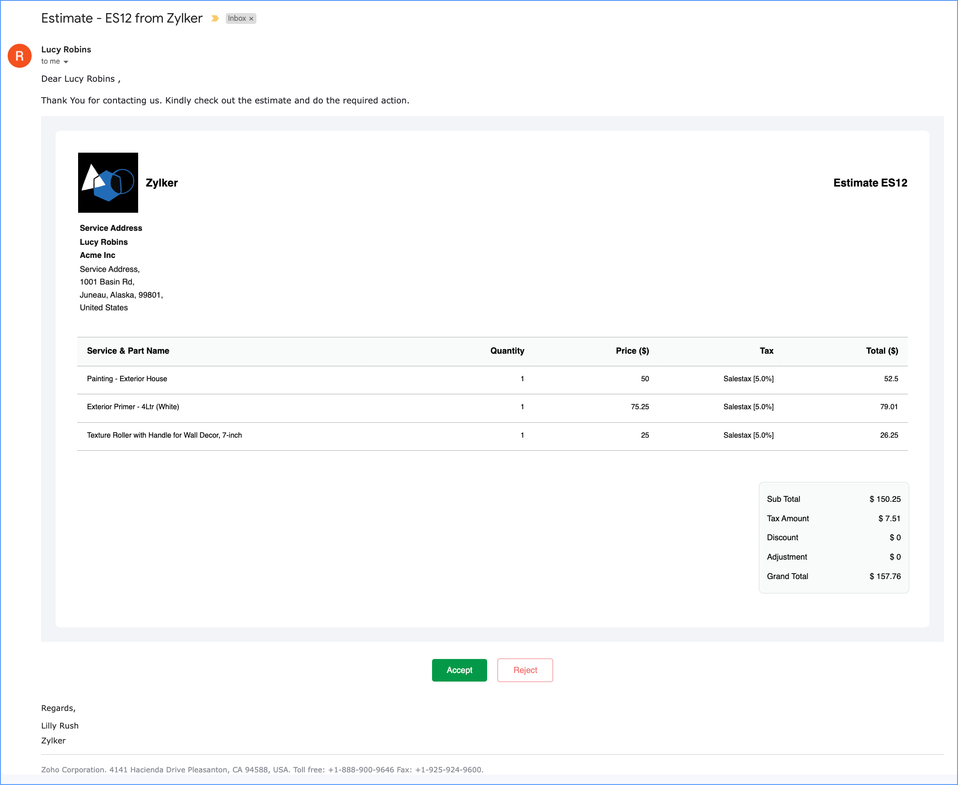Click the 'Acme Inc' company name
This screenshot has height=785, width=958.
coord(97,256)
